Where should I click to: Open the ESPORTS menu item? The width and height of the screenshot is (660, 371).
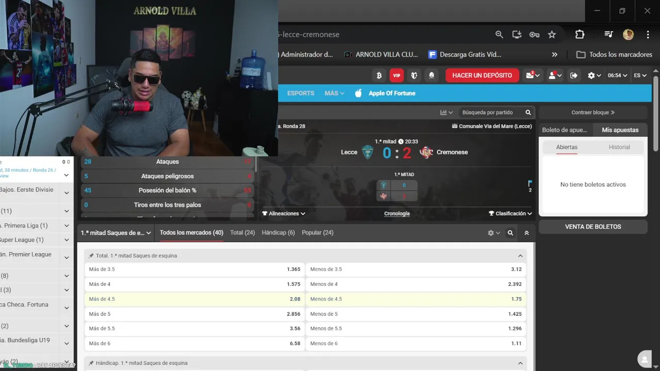pyautogui.click(x=301, y=93)
